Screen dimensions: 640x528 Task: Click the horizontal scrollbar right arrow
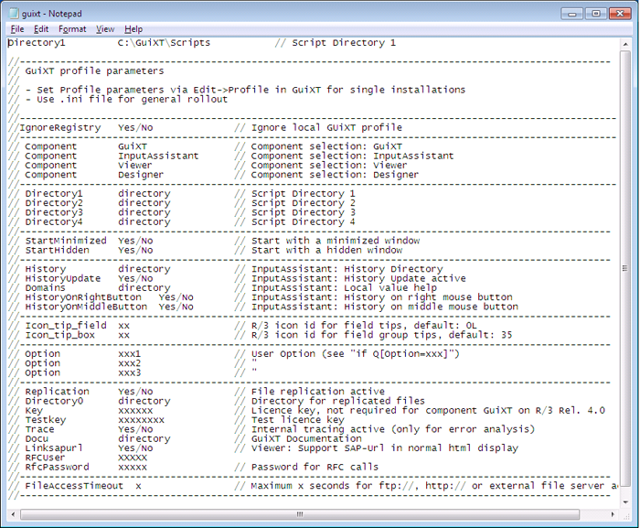coord(613,514)
